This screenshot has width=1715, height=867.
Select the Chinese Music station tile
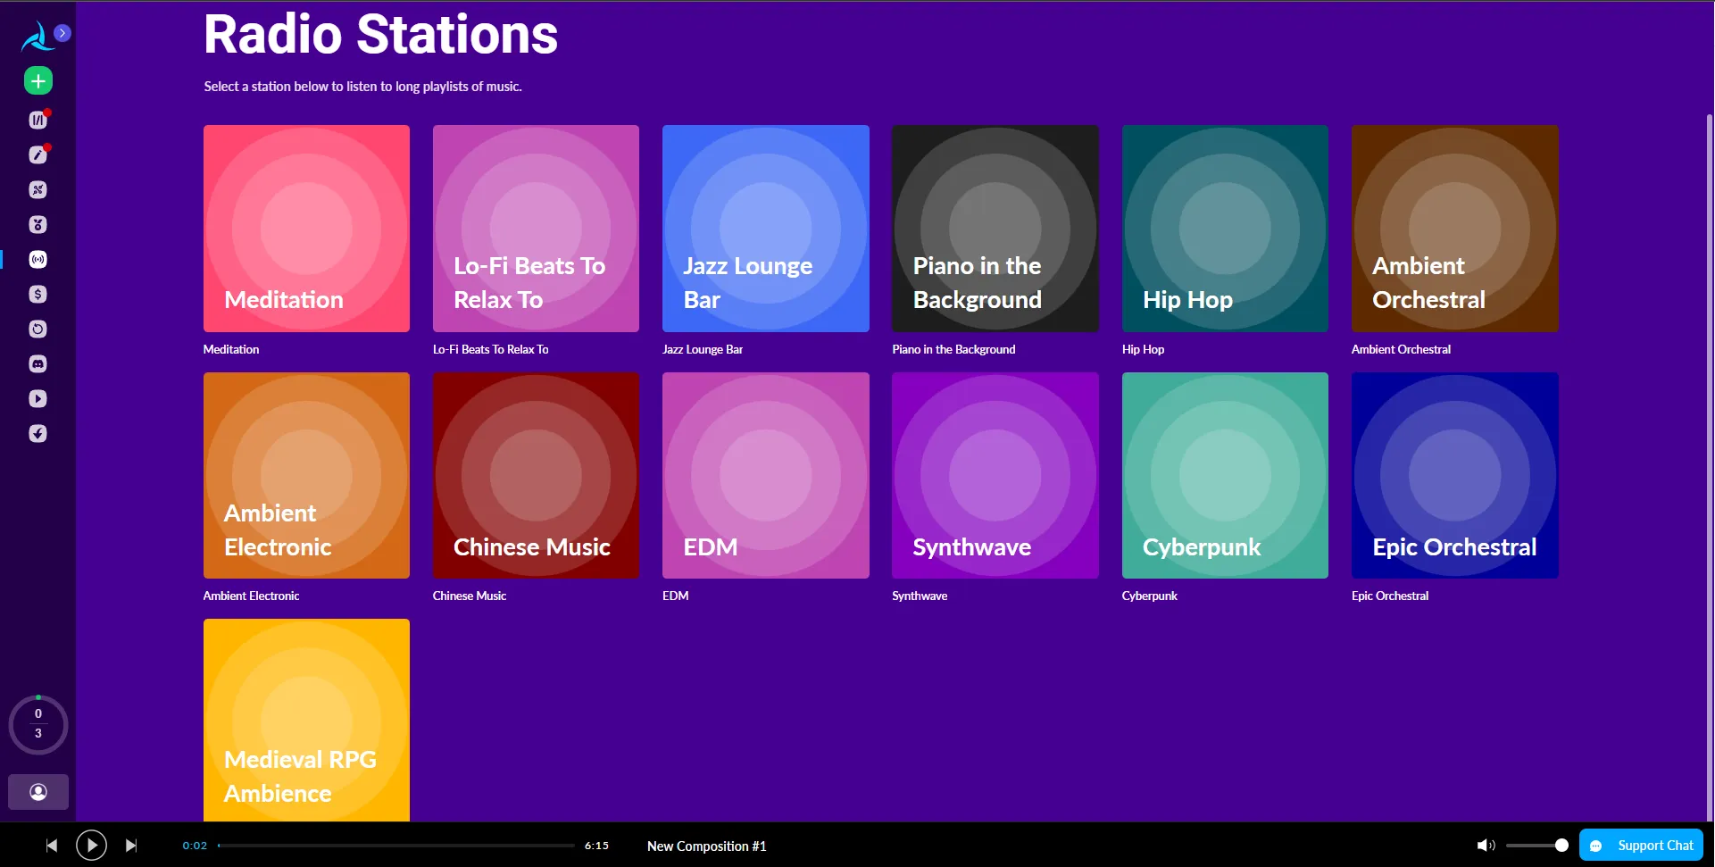536,476
